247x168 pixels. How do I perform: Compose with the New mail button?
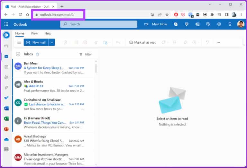coord(36,42)
